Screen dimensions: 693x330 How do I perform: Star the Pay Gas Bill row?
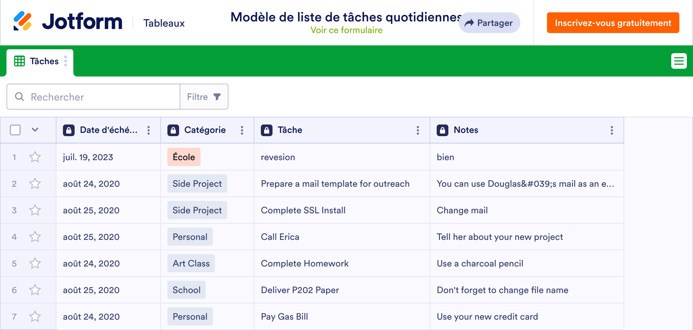(35, 317)
